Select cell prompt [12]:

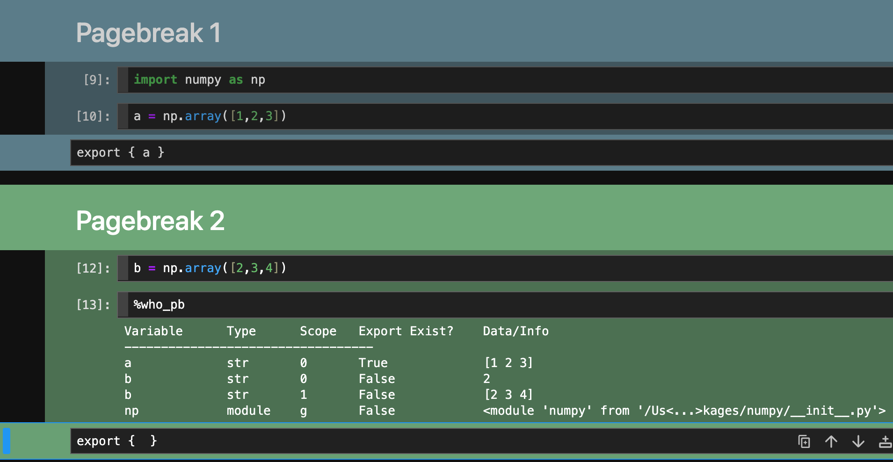click(93, 268)
